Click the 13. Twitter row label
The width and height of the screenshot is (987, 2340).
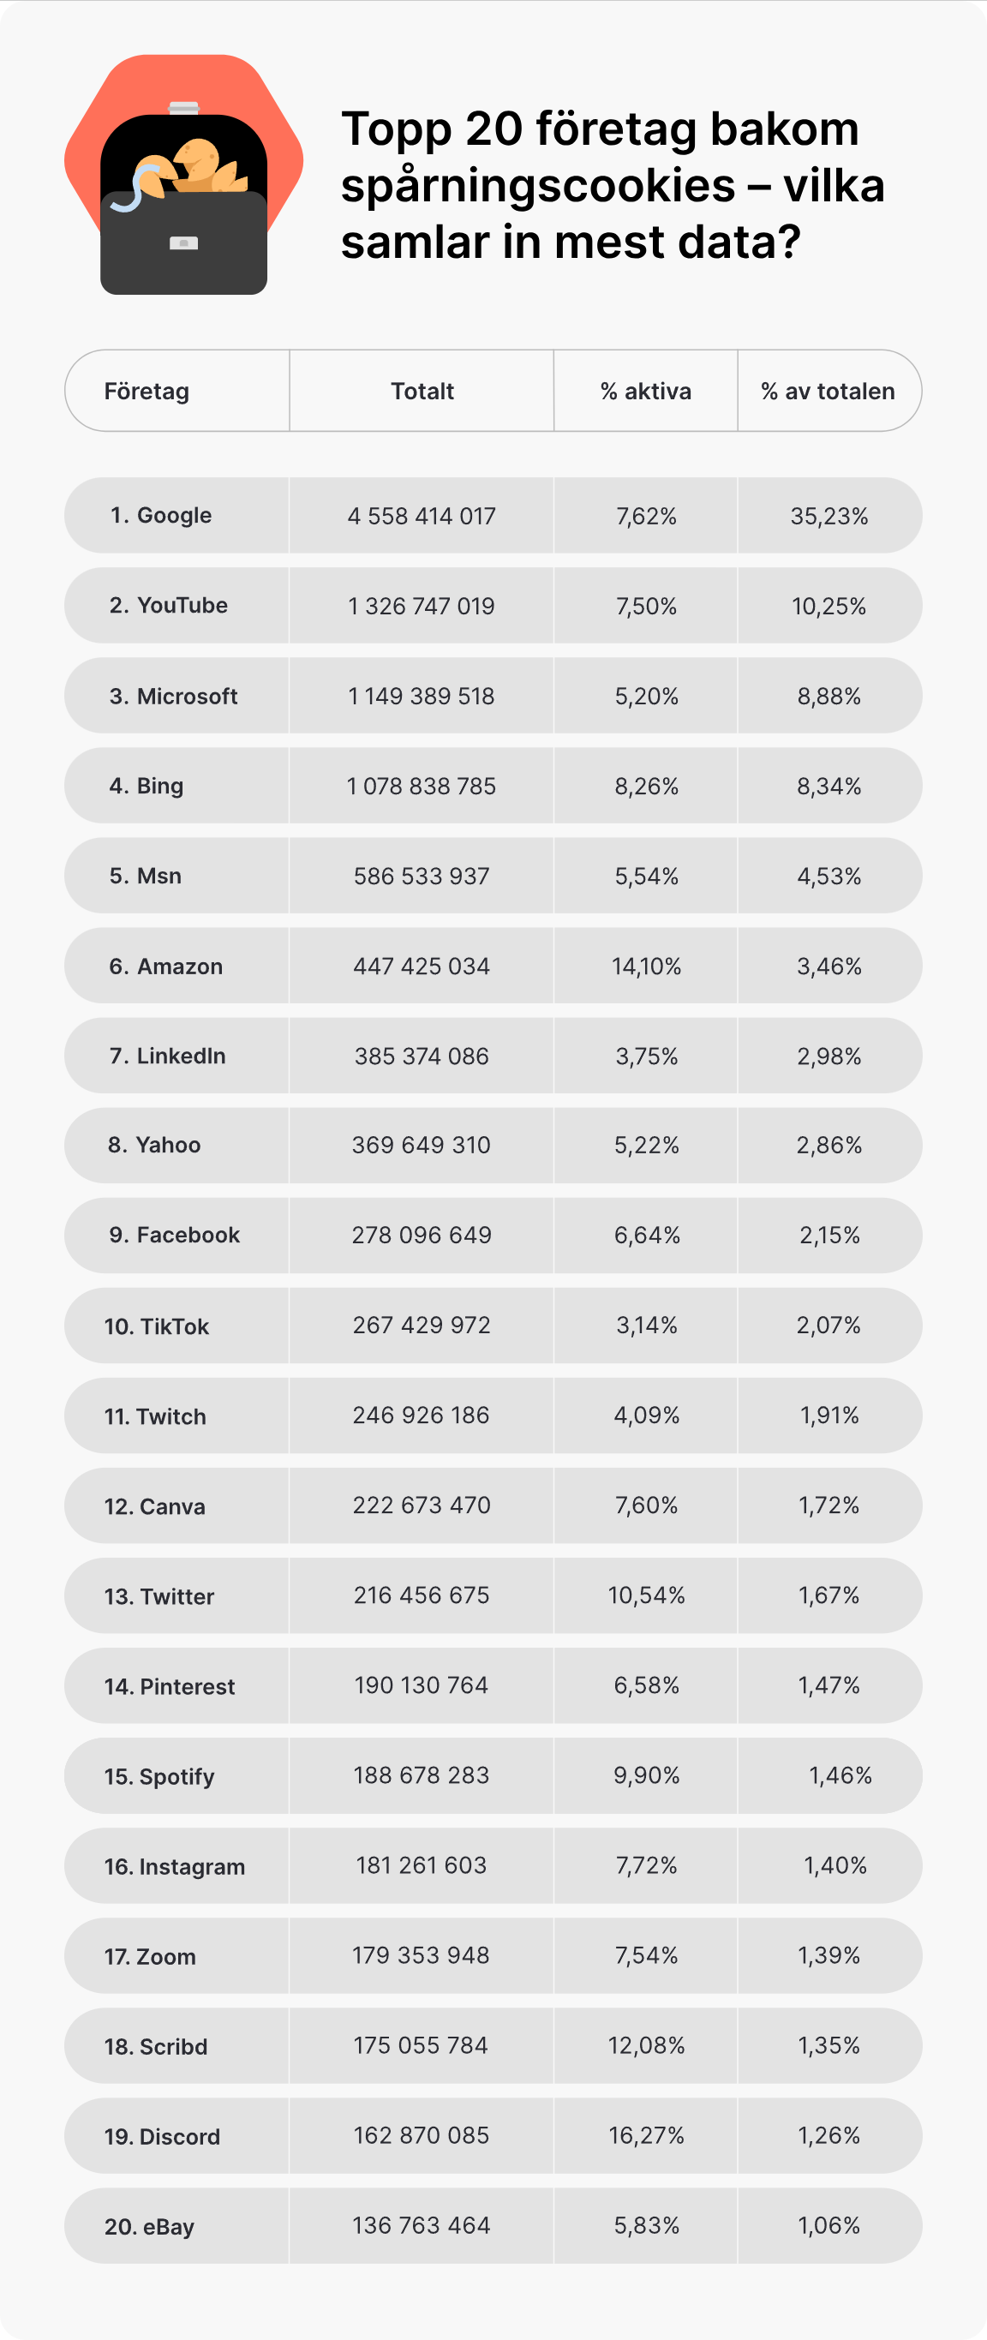tap(160, 1597)
